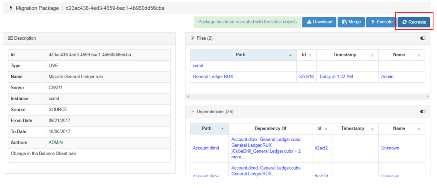Image resolution: width=437 pixels, height=188 pixels.
Task: Click the branch icon beside Files (2)
Action: click(x=193, y=38)
